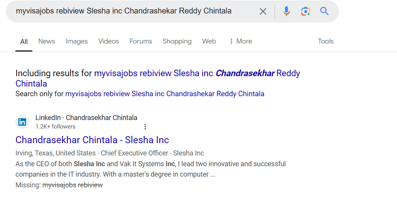Select the Web results tab
This screenshot has width=397, height=202.
pos(209,41)
